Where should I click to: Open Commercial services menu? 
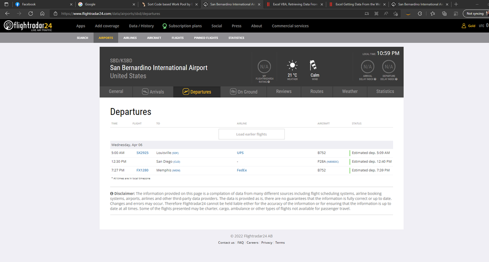pos(290,26)
